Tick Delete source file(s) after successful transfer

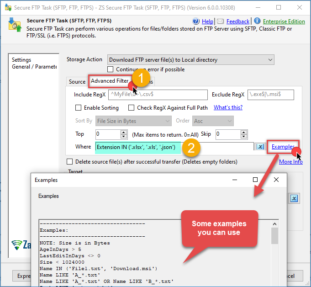click(69, 162)
